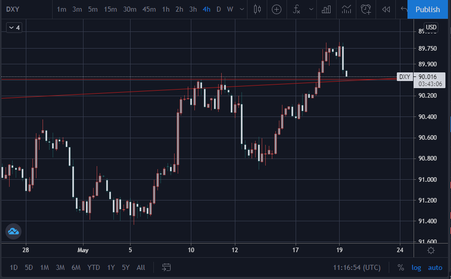The height and width of the screenshot is (279, 451).
Task: Switch to the 1h timeframe
Action: pos(166,10)
